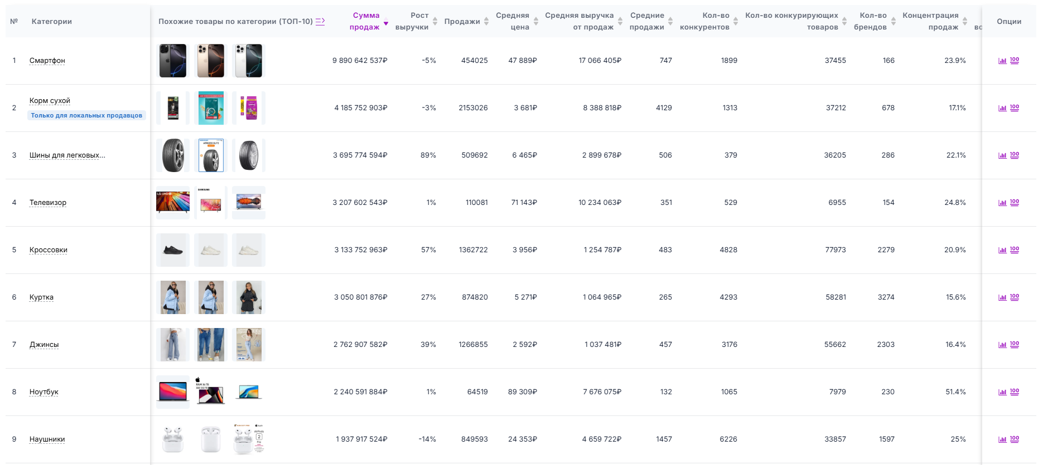Select the -14% revenue growth cell
This screenshot has height=465, width=1048.
(427, 439)
